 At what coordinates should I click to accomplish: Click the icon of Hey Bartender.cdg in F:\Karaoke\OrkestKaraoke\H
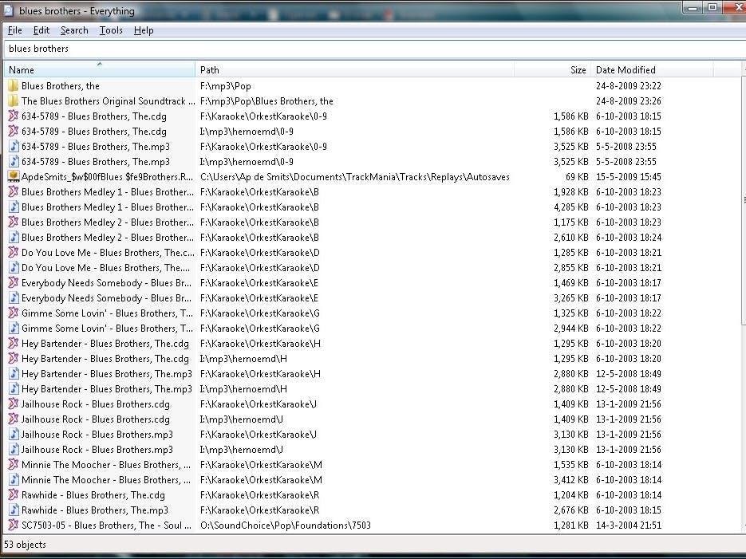[x=14, y=344]
